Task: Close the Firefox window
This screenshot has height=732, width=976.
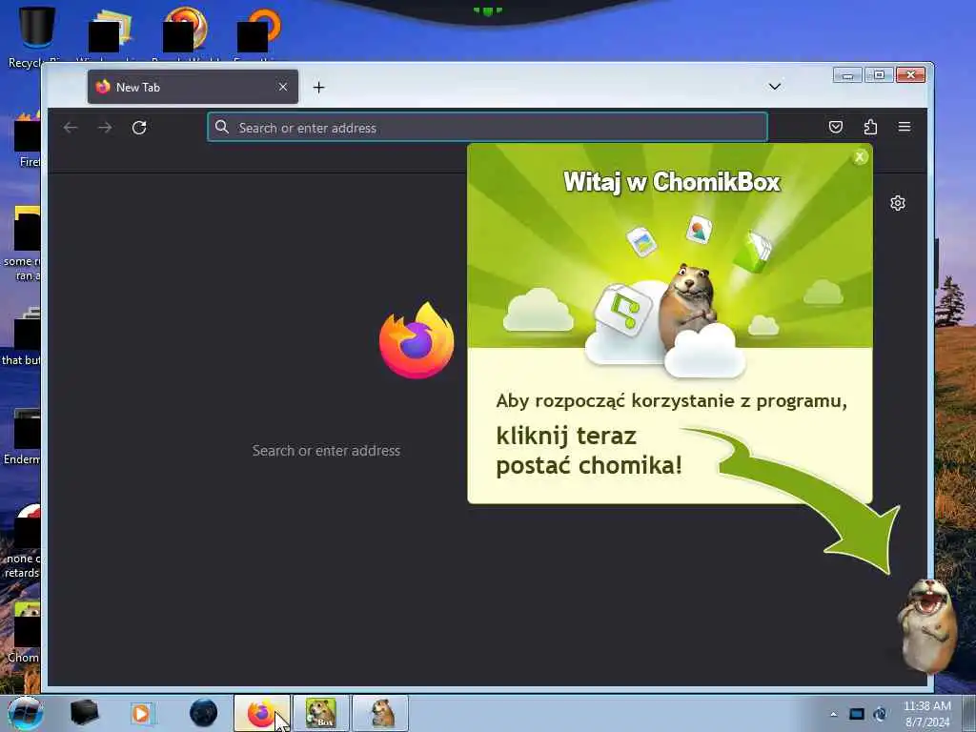Action: [910, 75]
